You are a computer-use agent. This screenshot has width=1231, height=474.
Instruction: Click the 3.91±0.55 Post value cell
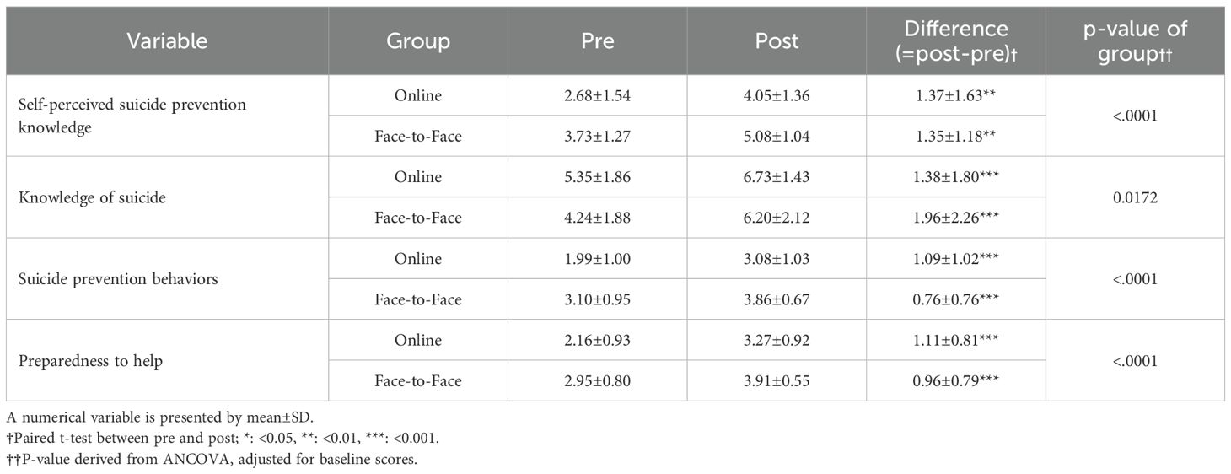coord(777,381)
